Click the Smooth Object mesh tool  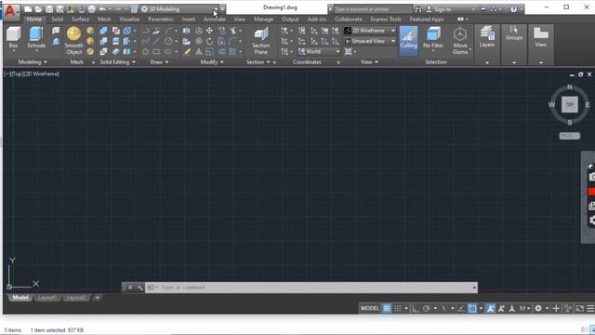(x=73, y=41)
